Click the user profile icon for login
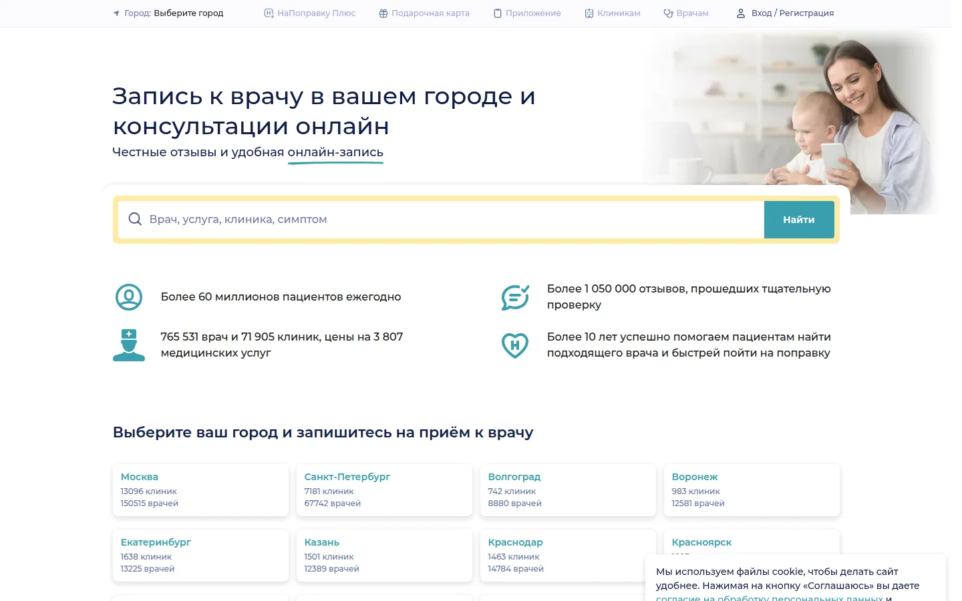 (x=741, y=13)
